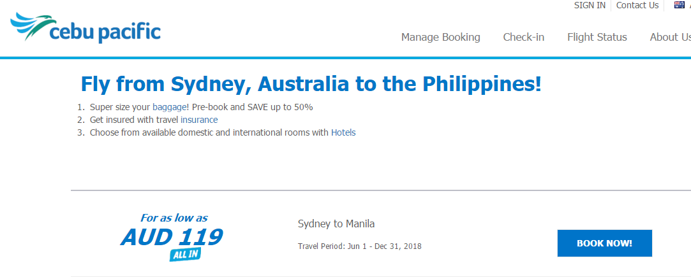This screenshot has width=691, height=277.
Task: Click the Travel Period date text
Action: 360,246
